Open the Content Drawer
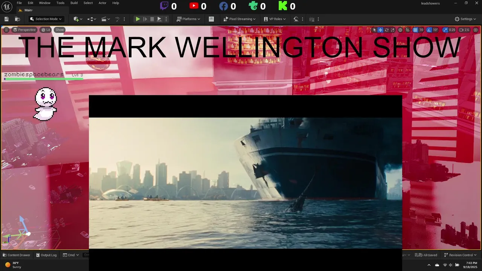Screen dimensions: 482x271 pyautogui.click(x=16, y=255)
